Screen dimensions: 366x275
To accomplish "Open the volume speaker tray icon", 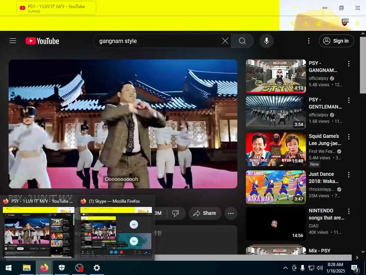I will 320,268.
